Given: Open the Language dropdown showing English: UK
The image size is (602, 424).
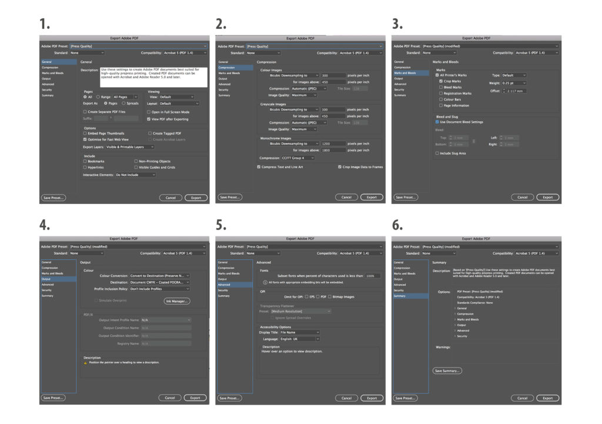Looking at the screenshot, I should click(300, 339).
